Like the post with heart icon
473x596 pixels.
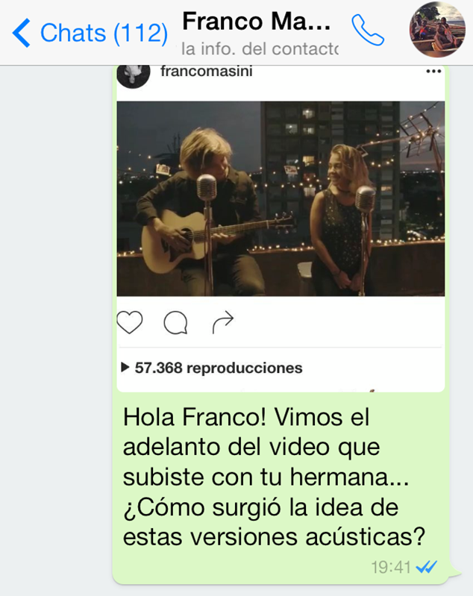click(x=130, y=322)
